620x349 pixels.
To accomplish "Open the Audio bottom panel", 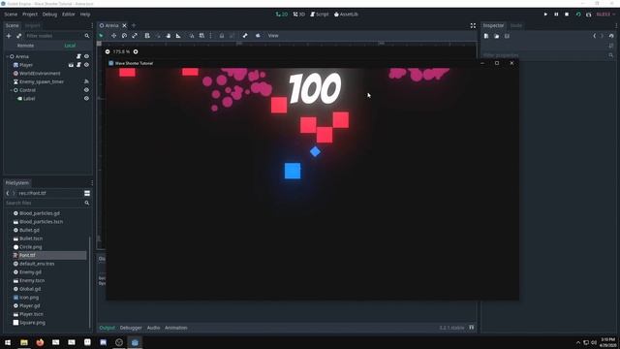I will (x=153, y=328).
